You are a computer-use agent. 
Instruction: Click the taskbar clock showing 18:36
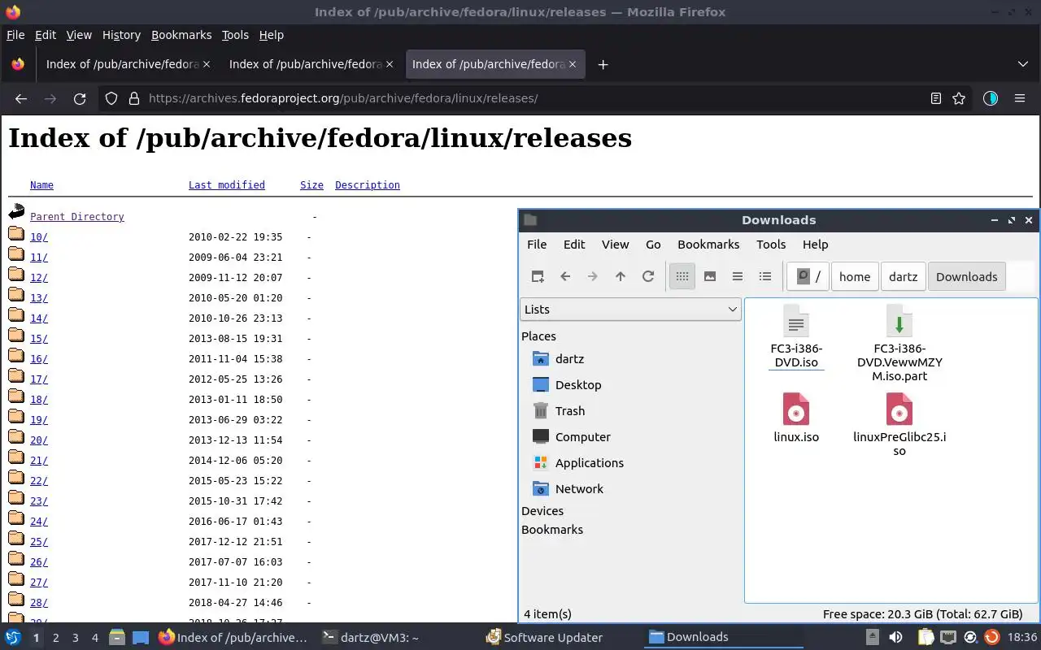click(1022, 638)
